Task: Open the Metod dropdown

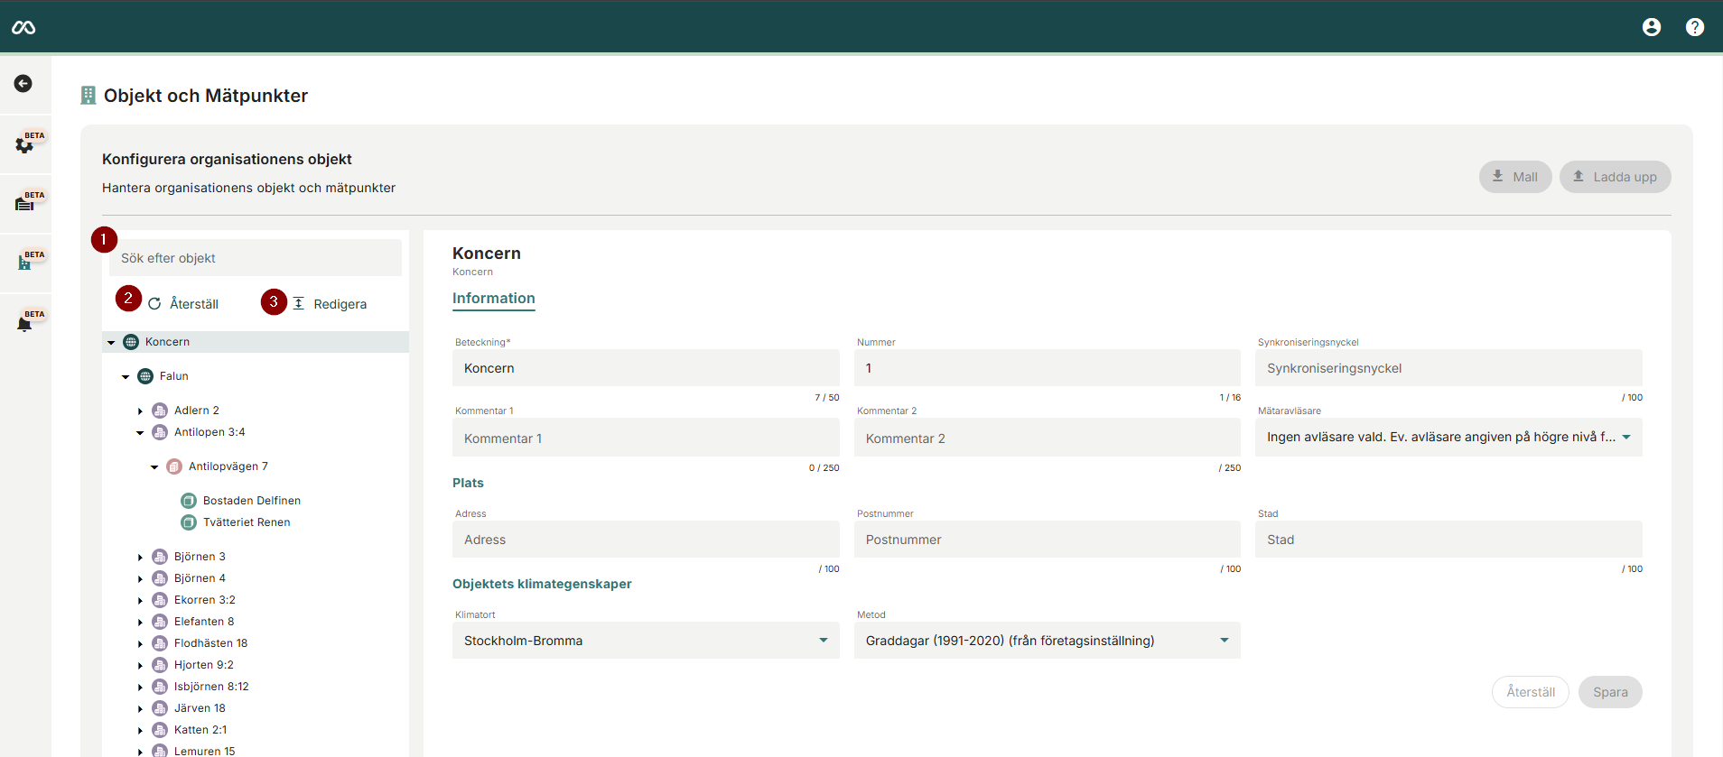Action: coord(1046,641)
